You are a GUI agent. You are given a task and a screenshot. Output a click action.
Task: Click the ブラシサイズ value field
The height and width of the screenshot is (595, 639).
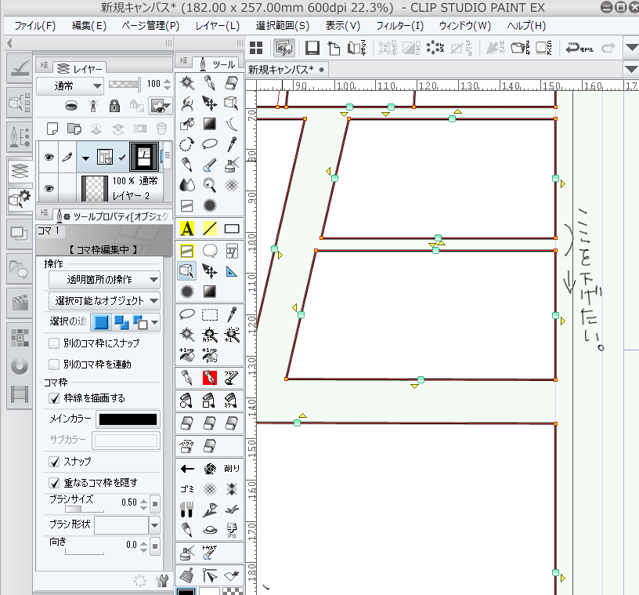coord(128,502)
